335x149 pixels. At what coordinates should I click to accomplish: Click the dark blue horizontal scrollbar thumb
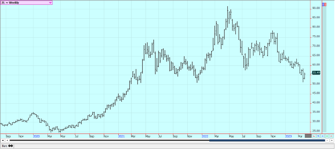(267, 140)
